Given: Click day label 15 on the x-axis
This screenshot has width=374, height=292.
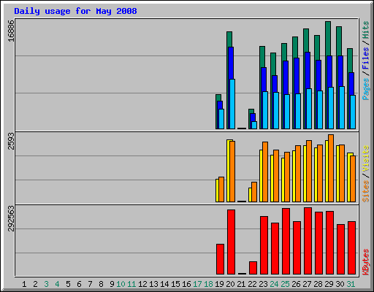Looking at the screenshot, I should pyautogui.click(x=175, y=284).
